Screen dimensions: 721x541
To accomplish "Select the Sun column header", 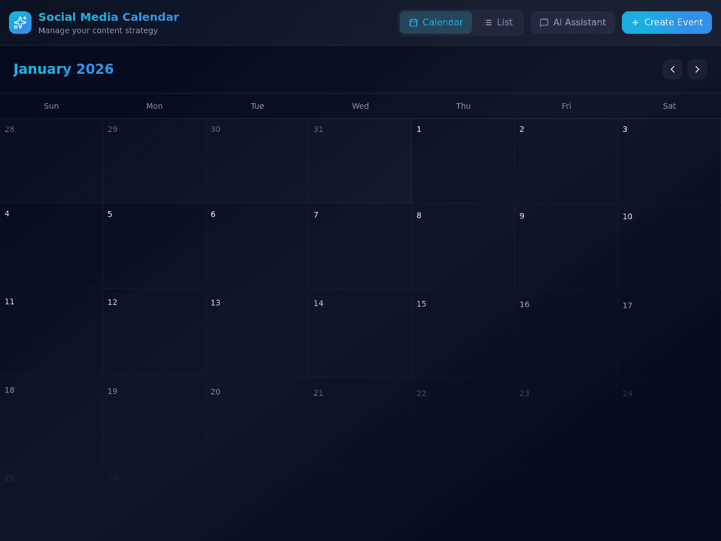I will pos(51,106).
